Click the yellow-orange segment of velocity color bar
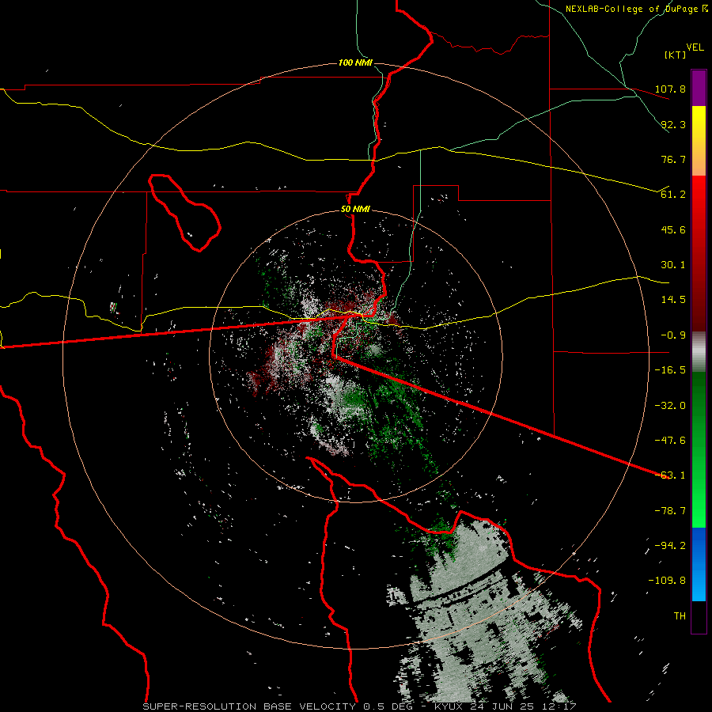This screenshot has width=712, height=712. [699, 141]
